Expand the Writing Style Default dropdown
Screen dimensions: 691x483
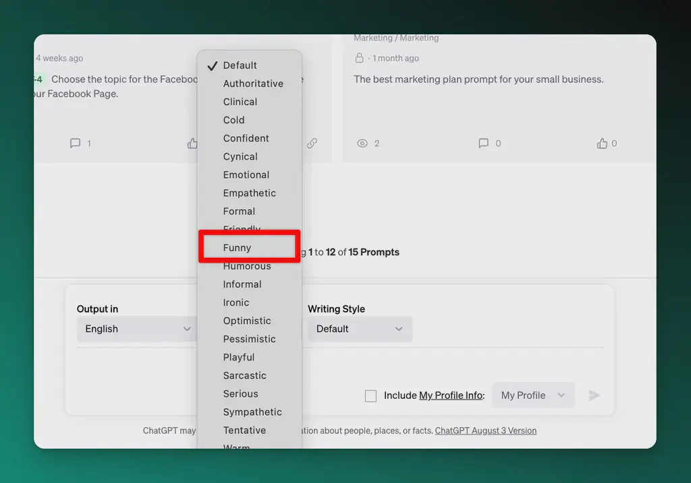(x=359, y=329)
